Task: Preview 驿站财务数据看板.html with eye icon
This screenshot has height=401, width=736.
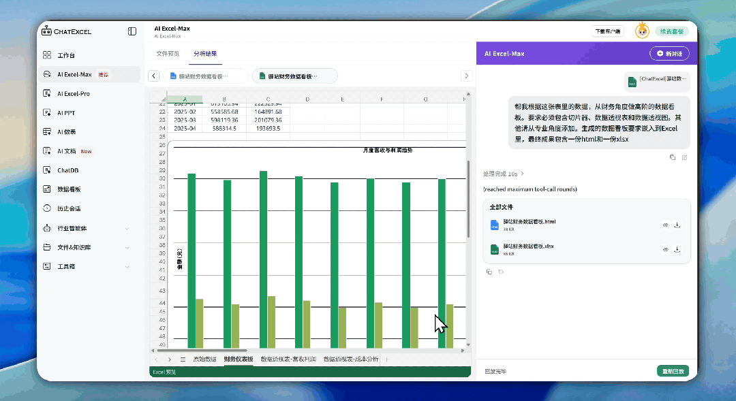Action: pos(665,225)
